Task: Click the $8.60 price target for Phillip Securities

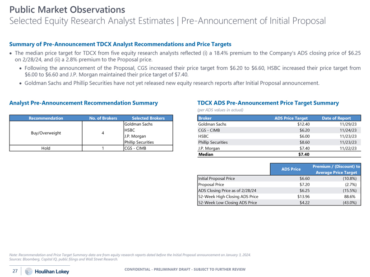Action: point(305,142)
